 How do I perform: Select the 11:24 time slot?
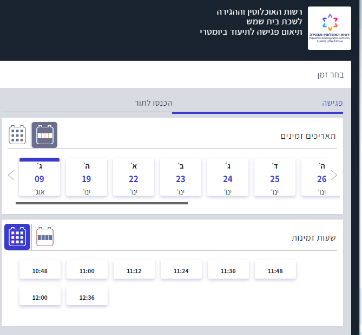coord(181,270)
